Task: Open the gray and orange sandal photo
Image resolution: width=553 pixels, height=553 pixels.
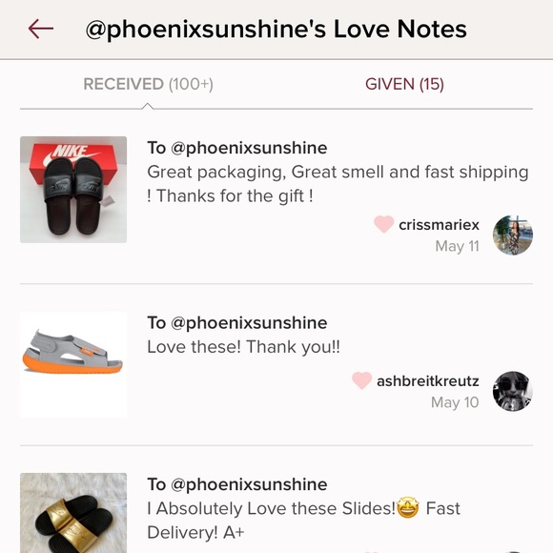Action: tap(73, 364)
